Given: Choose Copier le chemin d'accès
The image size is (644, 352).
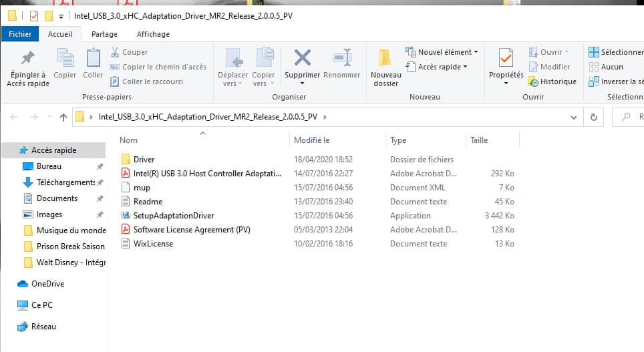Looking at the screenshot, I should (158, 67).
